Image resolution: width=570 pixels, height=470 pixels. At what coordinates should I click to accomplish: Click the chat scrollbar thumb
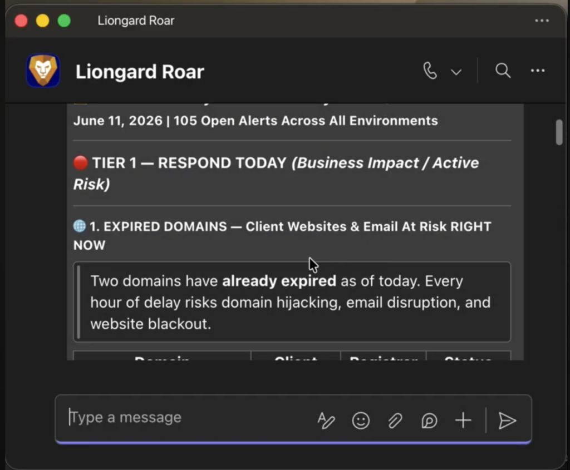point(559,132)
